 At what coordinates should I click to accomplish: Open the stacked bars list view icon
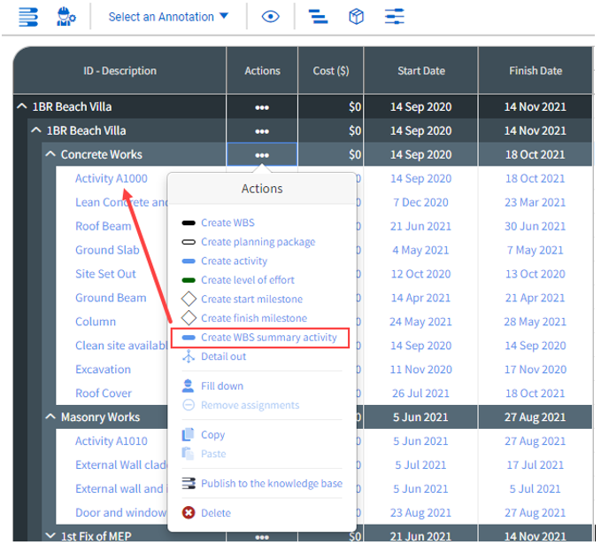pyautogui.click(x=28, y=17)
